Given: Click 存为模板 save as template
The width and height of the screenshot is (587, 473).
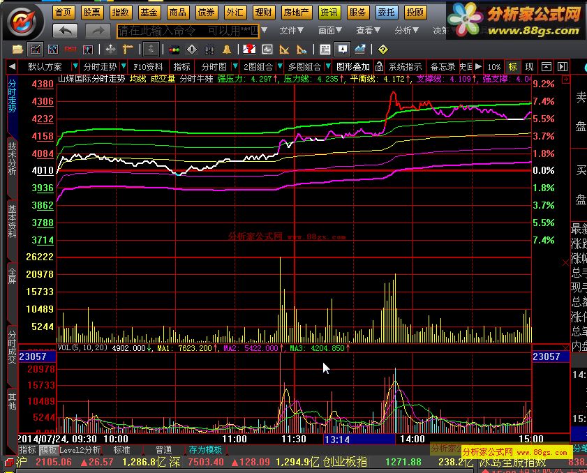Looking at the screenshot, I should (205, 449).
